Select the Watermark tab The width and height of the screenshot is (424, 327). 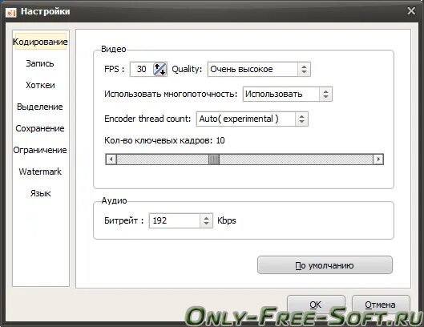40,172
